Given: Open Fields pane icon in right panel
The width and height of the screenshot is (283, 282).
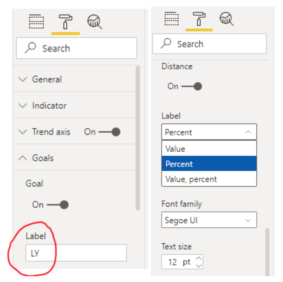Looking at the screenshot, I should 171,19.
